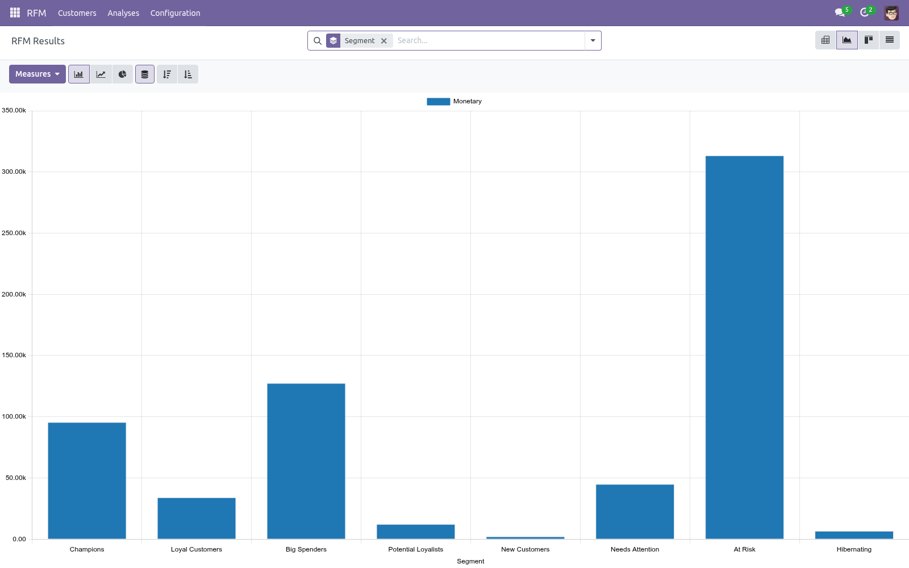Click the At Risk bar
This screenshot has height=568, width=909.
tap(745, 348)
